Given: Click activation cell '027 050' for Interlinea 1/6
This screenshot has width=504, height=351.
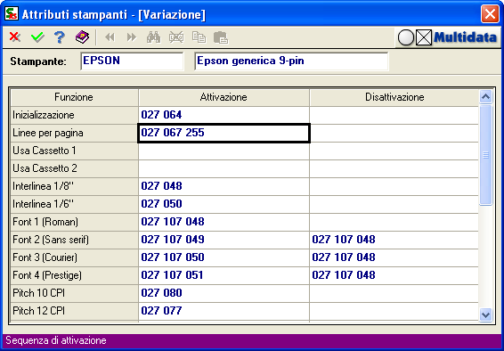Looking at the screenshot, I should (224, 204).
